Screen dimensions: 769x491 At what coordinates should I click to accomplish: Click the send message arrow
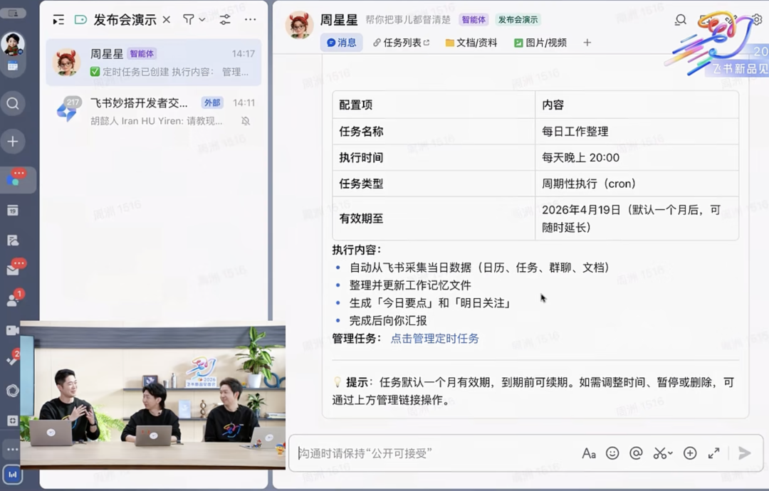pyautogui.click(x=744, y=453)
